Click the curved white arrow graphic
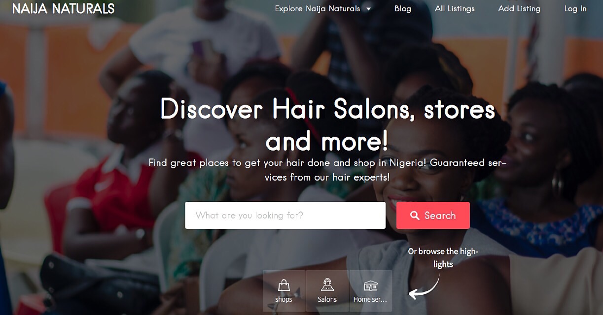The height and width of the screenshot is (315, 603). tap(425, 286)
